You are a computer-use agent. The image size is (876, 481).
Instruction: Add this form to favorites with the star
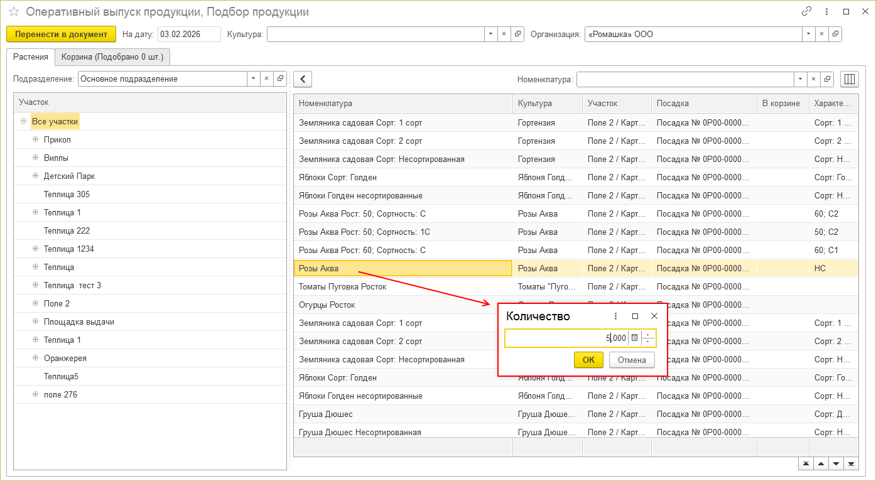(14, 12)
